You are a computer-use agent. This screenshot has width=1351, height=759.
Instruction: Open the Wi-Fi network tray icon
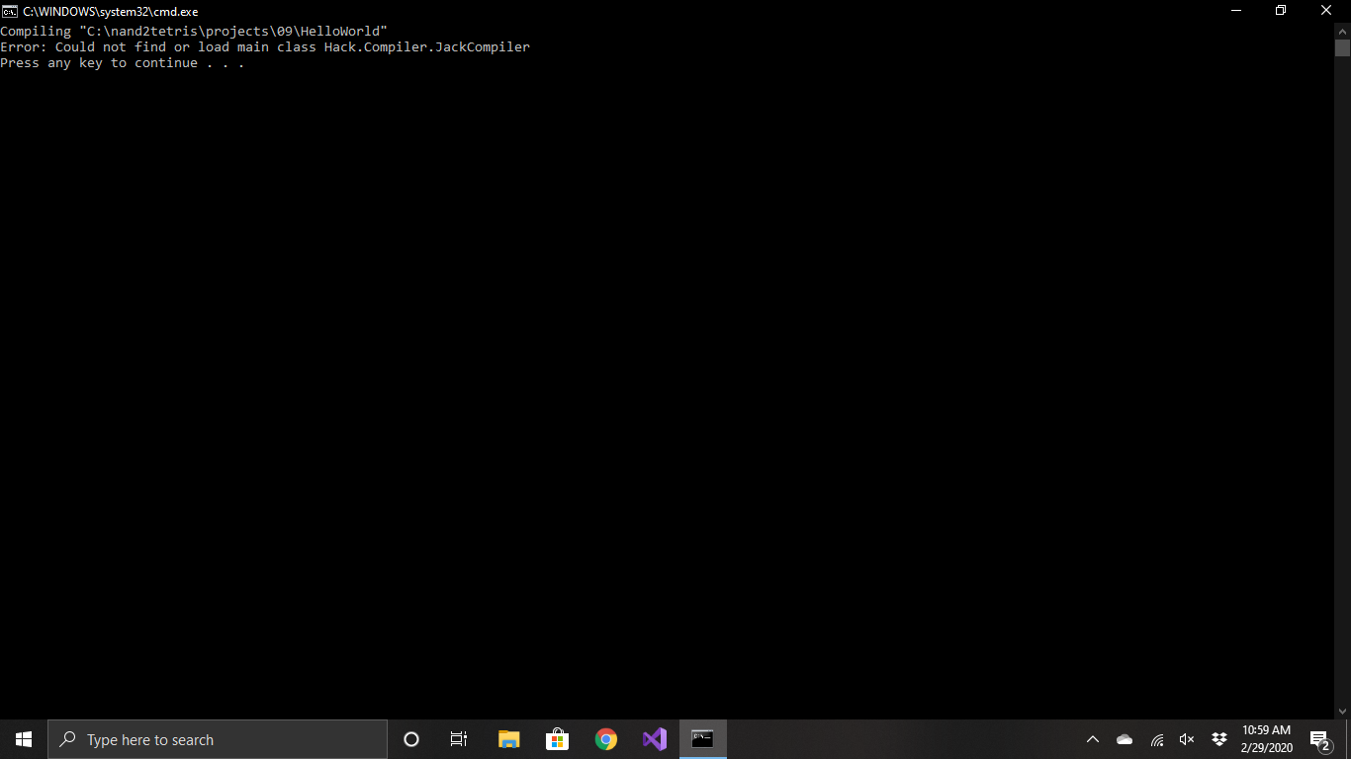pyautogui.click(x=1156, y=739)
